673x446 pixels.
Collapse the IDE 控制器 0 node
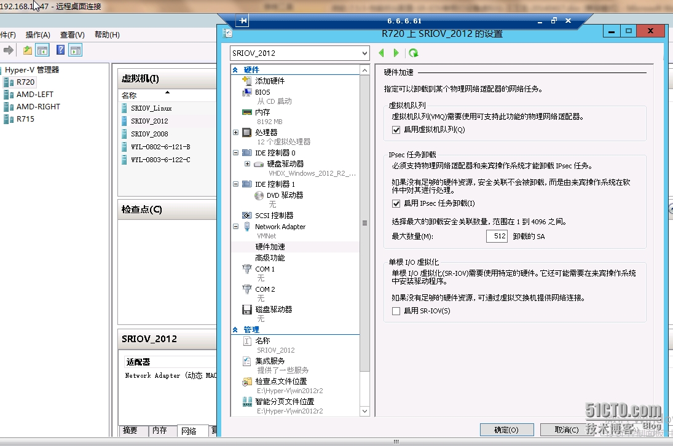(235, 153)
